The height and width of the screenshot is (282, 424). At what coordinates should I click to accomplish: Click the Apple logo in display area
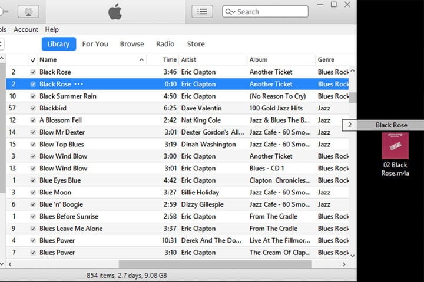click(115, 12)
